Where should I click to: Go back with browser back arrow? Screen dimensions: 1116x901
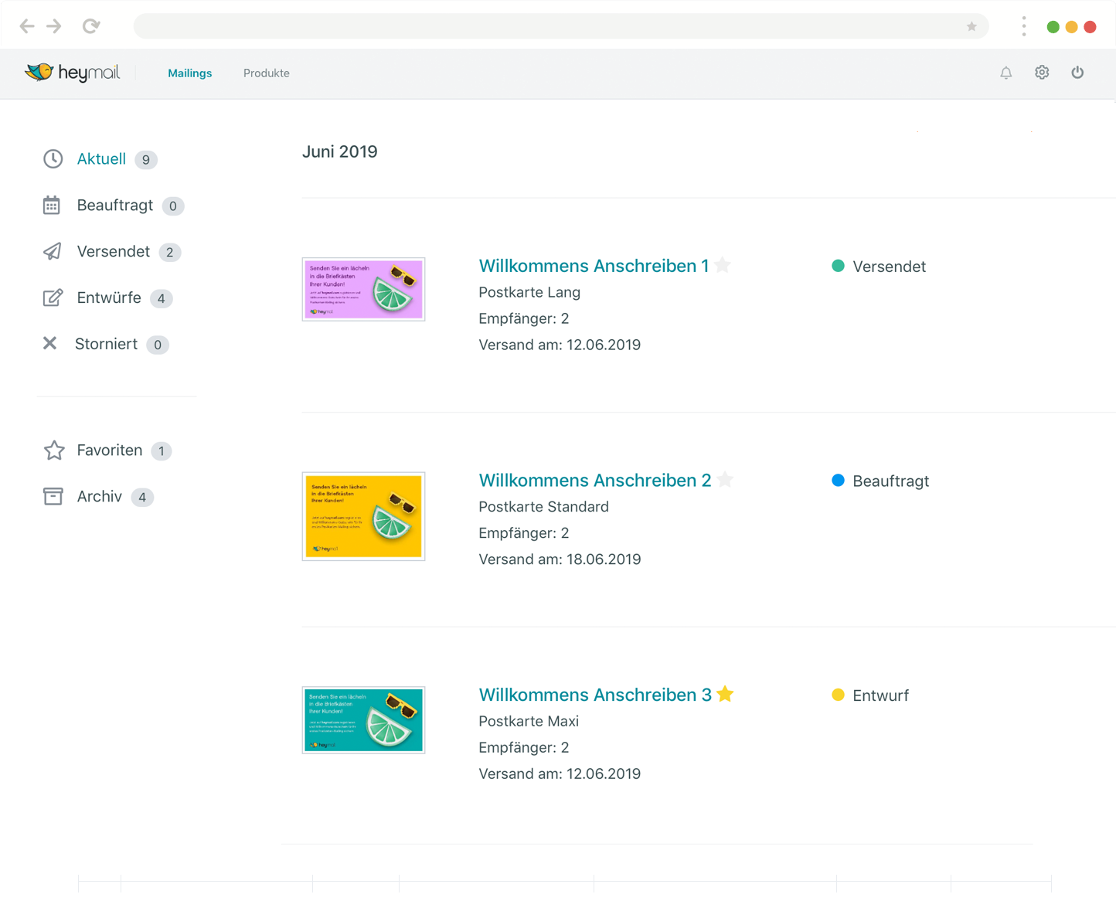coord(27,26)
